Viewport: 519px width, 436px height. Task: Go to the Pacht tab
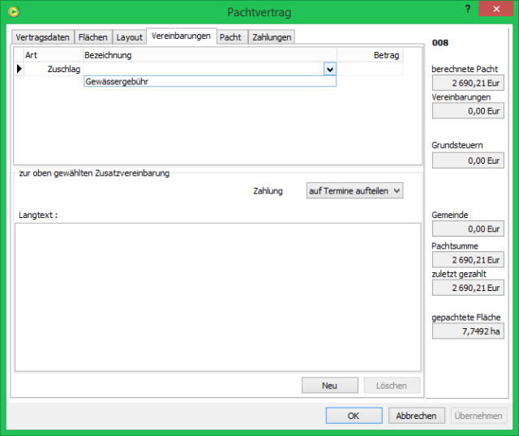231,37
